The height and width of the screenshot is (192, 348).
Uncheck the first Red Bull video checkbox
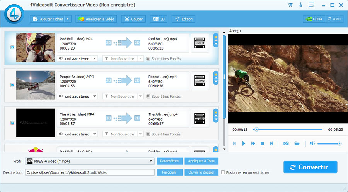(12, 47)
